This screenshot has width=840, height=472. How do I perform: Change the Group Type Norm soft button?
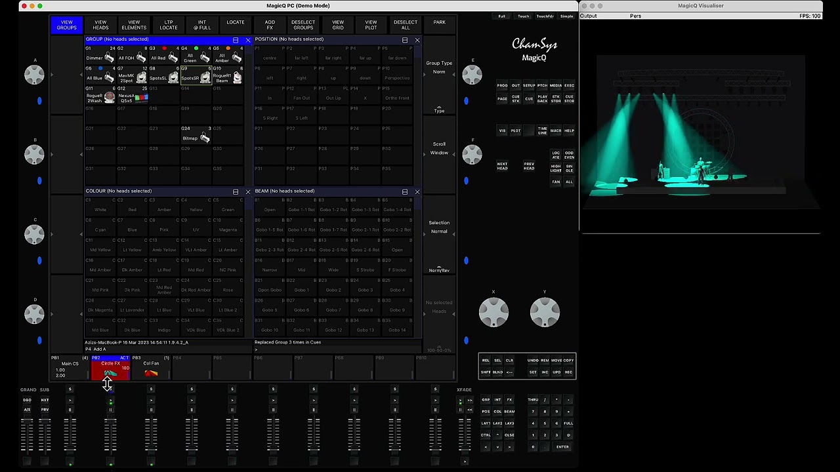439,68
